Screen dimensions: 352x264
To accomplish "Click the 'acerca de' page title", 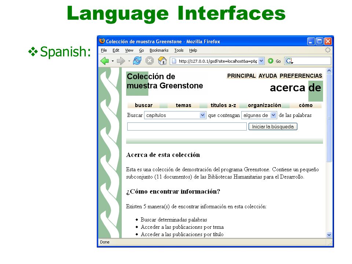I will click(x=296, y=88).
